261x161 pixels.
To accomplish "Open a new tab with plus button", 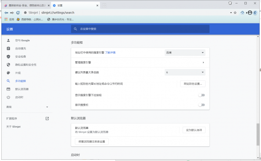I will point(104,6).
